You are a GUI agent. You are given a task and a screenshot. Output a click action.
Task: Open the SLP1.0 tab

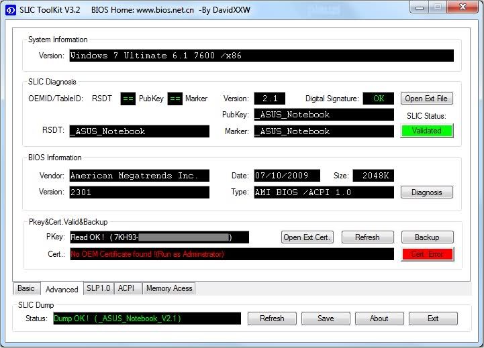pyautogui.click(x=99, y=288)
